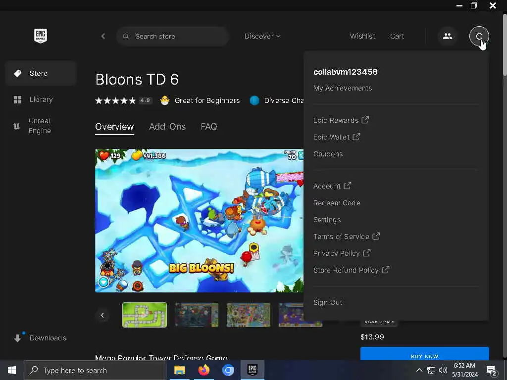This screenshot has width=507, height=380.
Task: Open File Explorer from the taskbar
Action: 179,370
